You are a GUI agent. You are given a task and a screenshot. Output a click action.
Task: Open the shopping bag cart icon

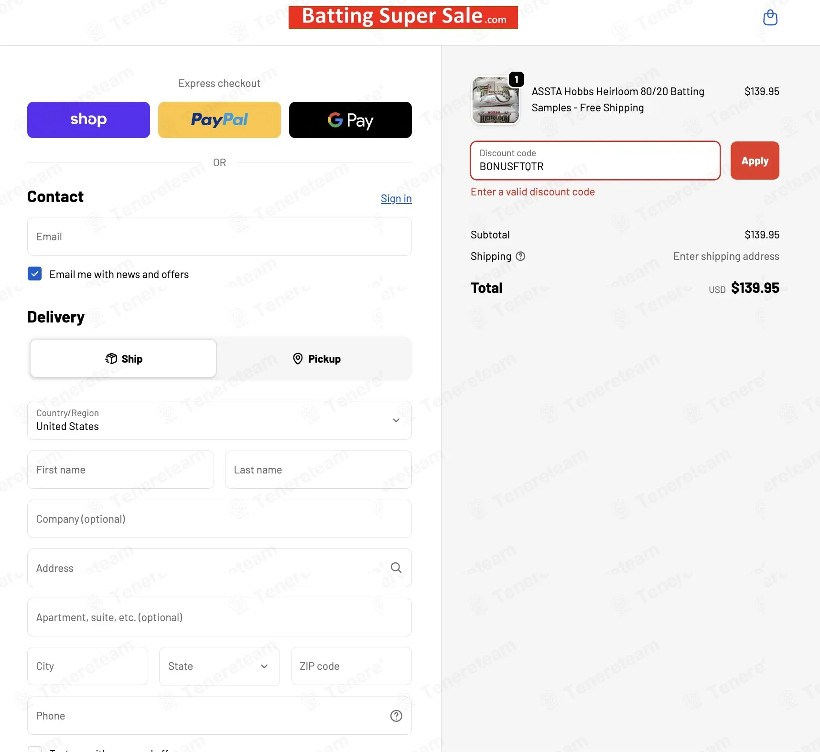pos(770,18)
